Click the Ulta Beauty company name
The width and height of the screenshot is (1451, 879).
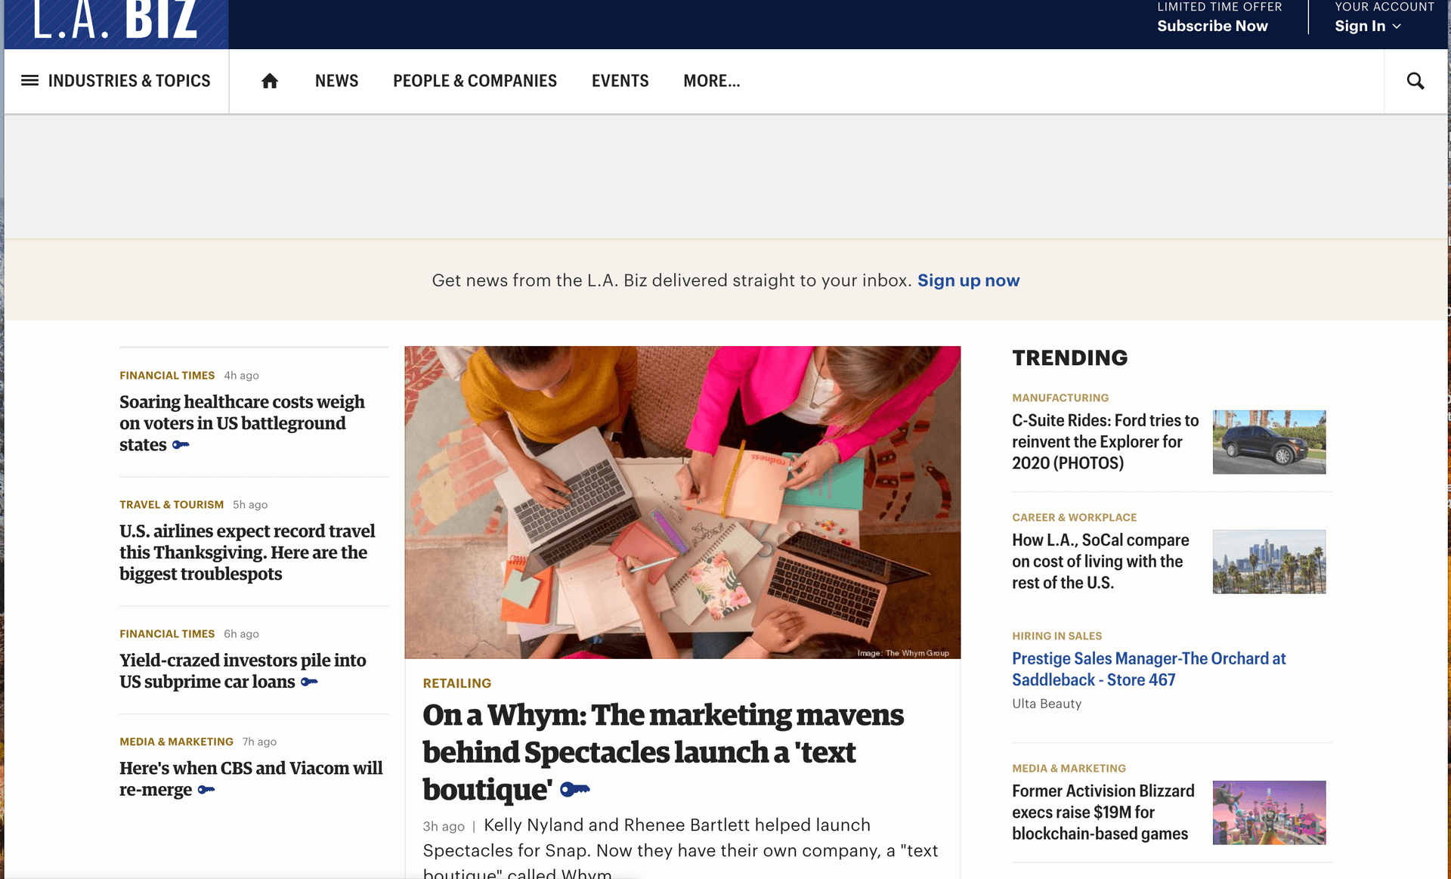tap(1047, 704)
